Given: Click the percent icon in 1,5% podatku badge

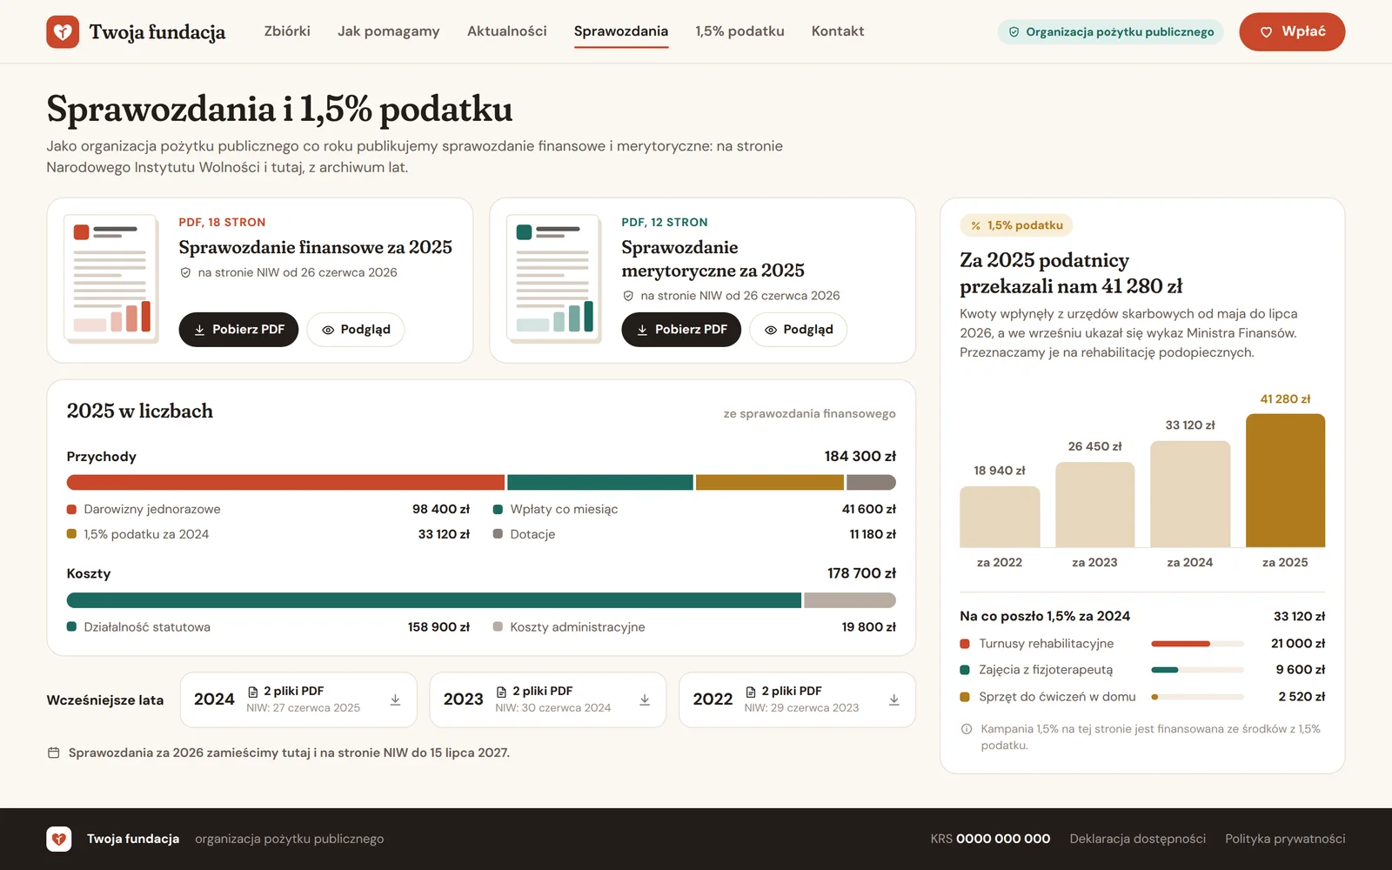Looking at the screenshot, I should point(975,225).
